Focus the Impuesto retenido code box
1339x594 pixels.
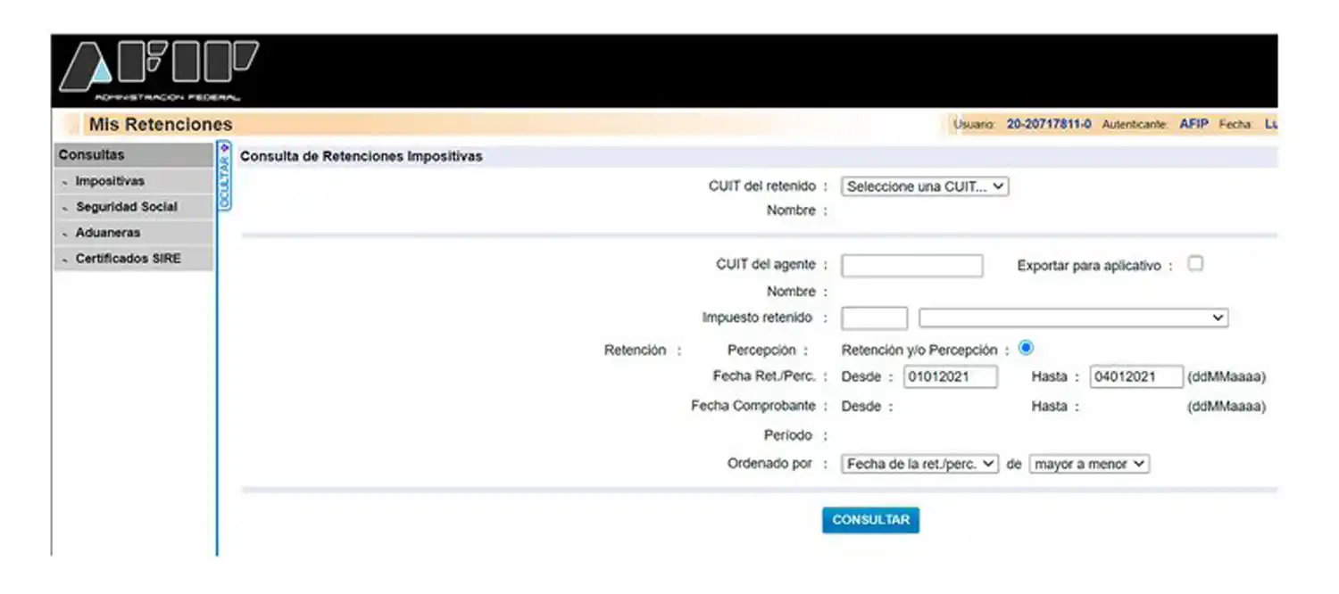(x=874, y=318)
